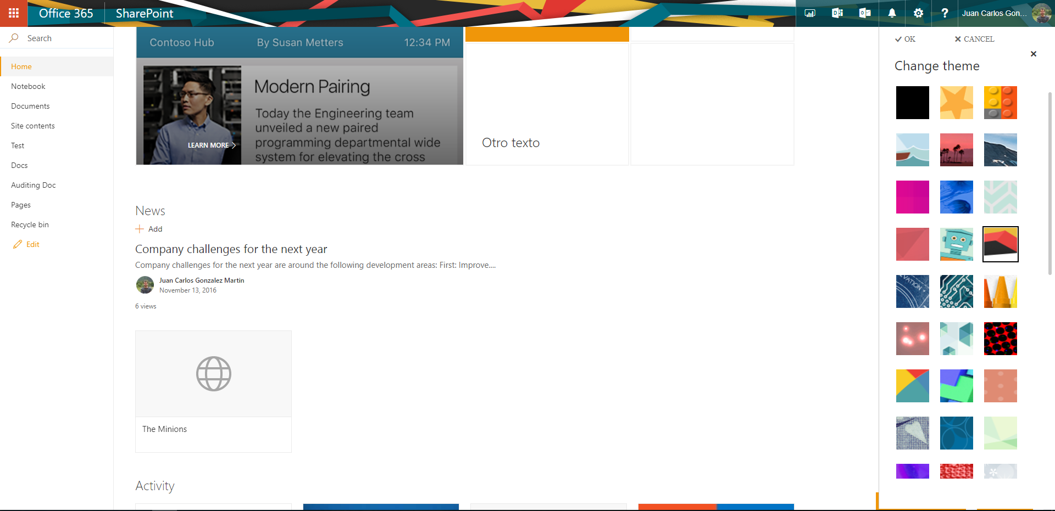Open Power BI from the top bar
This screenshot has width=1055, height=511.
809,13
